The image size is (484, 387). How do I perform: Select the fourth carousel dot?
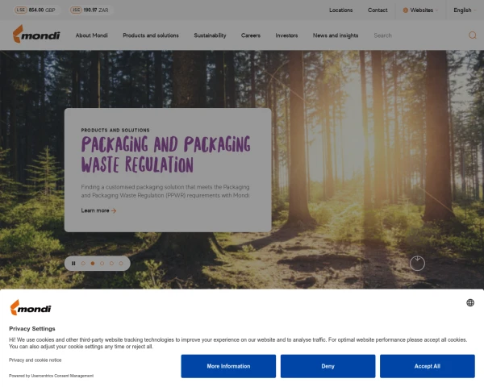(111, 264)
